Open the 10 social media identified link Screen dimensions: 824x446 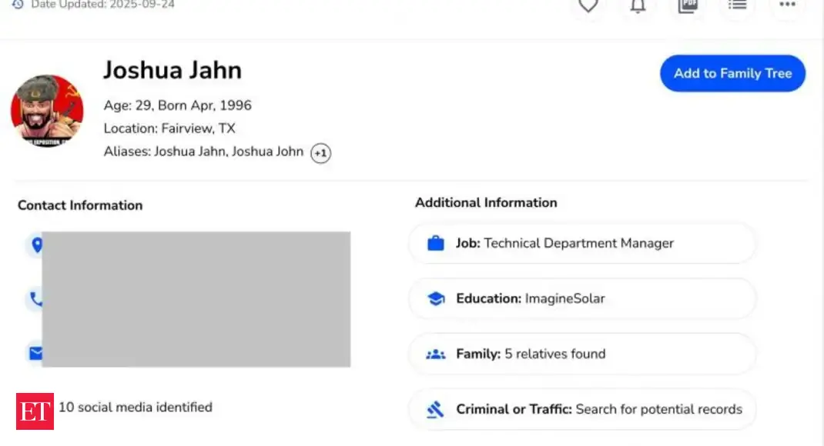(x=136, y=408)
